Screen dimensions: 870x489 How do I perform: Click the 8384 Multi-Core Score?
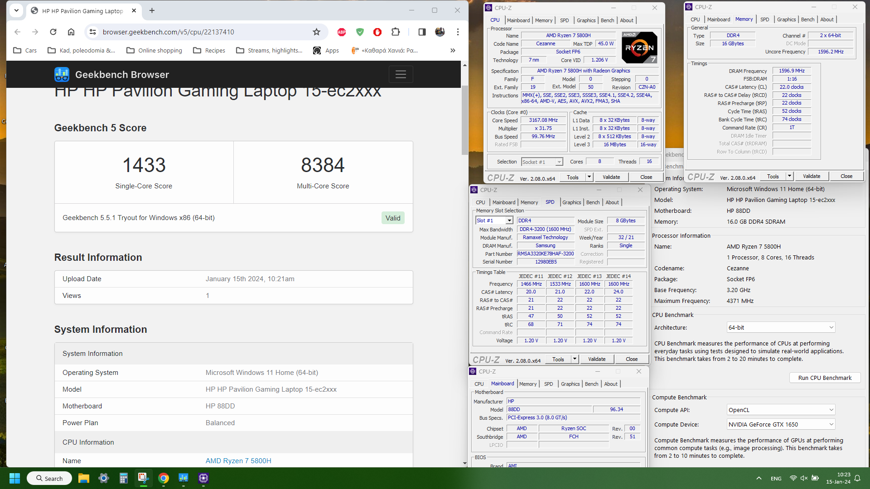point(323,165)
